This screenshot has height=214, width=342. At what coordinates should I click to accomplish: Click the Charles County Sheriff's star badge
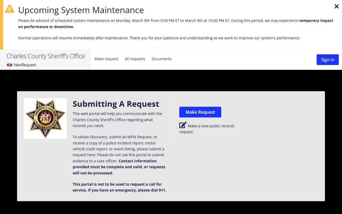tap(45, 118)
